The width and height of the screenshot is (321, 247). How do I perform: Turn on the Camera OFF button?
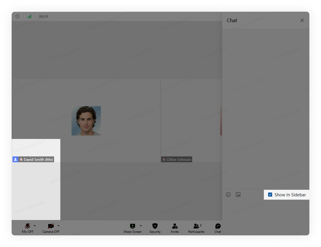point(51,228)
